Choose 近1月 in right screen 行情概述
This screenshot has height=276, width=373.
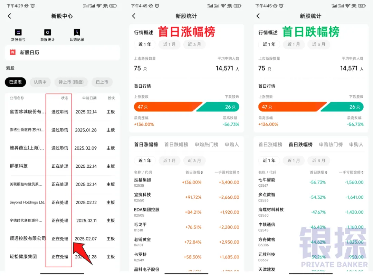point(294,44)
